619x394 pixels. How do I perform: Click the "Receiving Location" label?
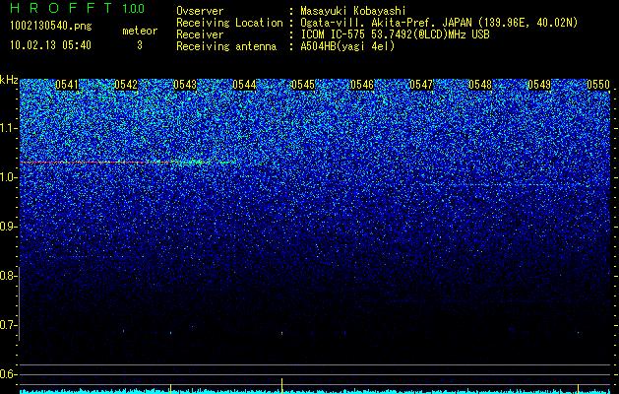[229, 23]
